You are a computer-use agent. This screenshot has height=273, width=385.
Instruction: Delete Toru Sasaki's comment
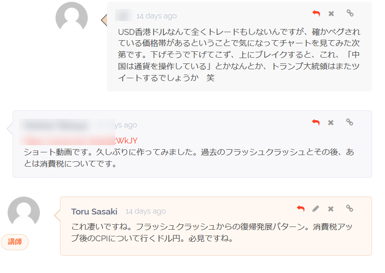(331, 209)
